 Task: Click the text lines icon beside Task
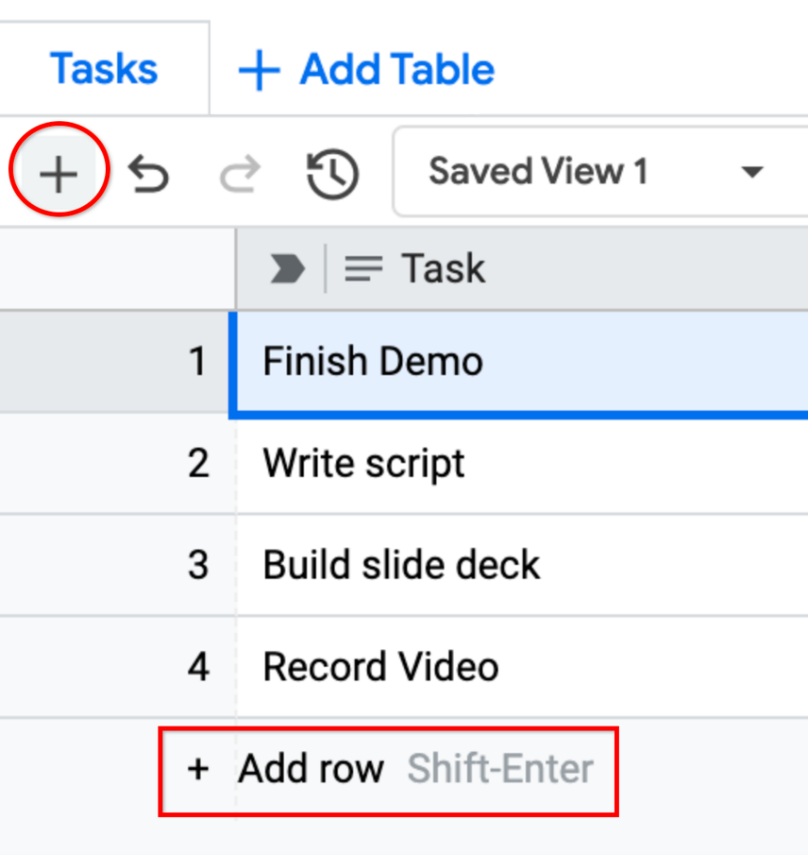click(363, 270)
